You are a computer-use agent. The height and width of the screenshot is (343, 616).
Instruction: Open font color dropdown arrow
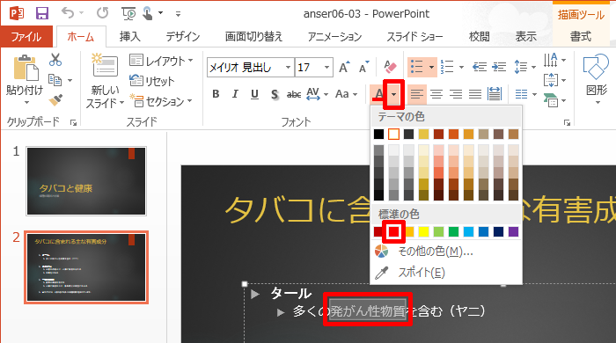point(393,94)
